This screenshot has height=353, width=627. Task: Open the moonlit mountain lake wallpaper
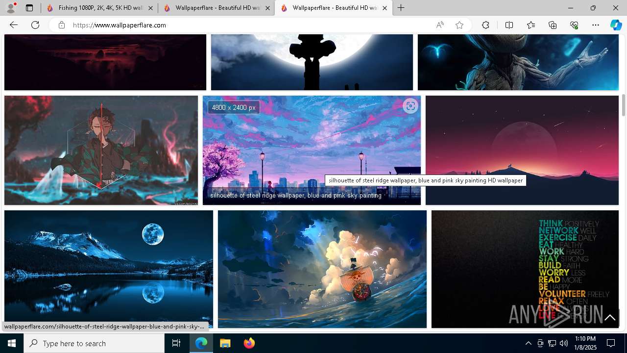point(109,269)
